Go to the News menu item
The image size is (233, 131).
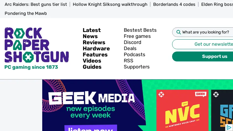(x=90, y=36)
